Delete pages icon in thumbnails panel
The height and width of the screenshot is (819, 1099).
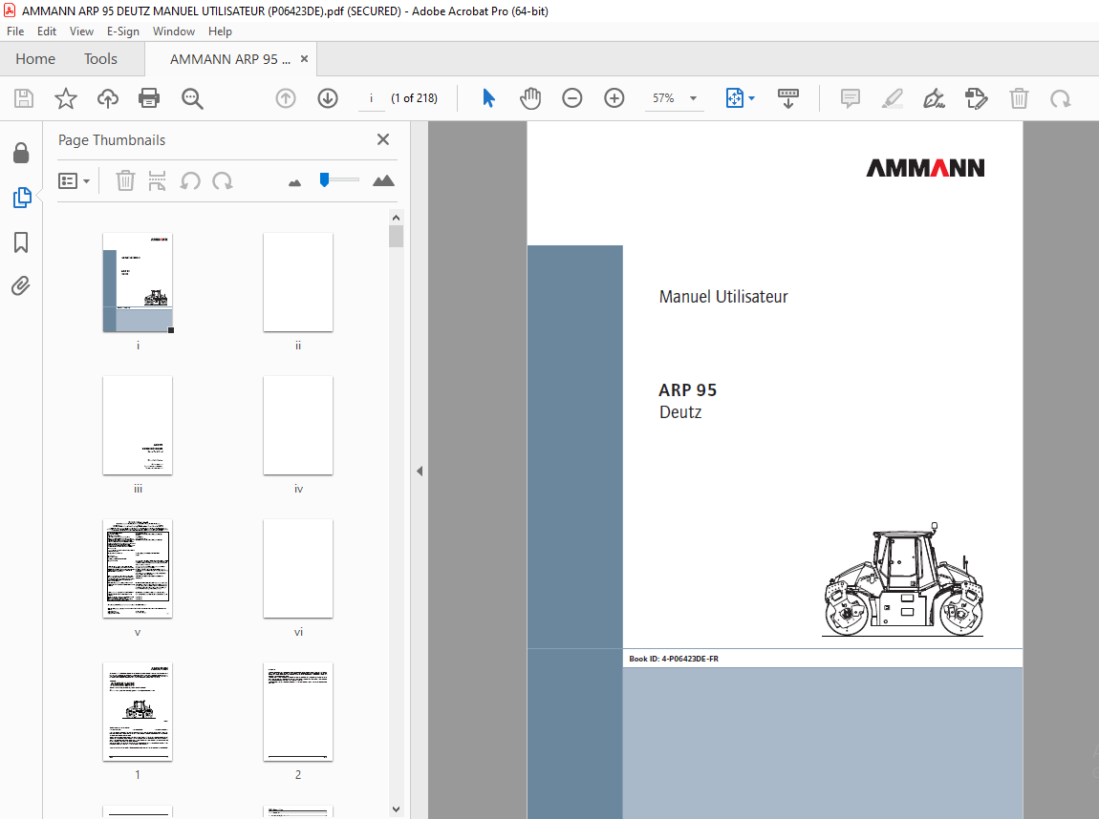(125, 180)
